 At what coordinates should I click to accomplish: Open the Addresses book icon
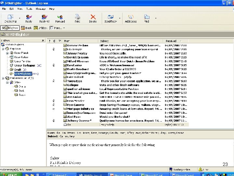point(131,17)
